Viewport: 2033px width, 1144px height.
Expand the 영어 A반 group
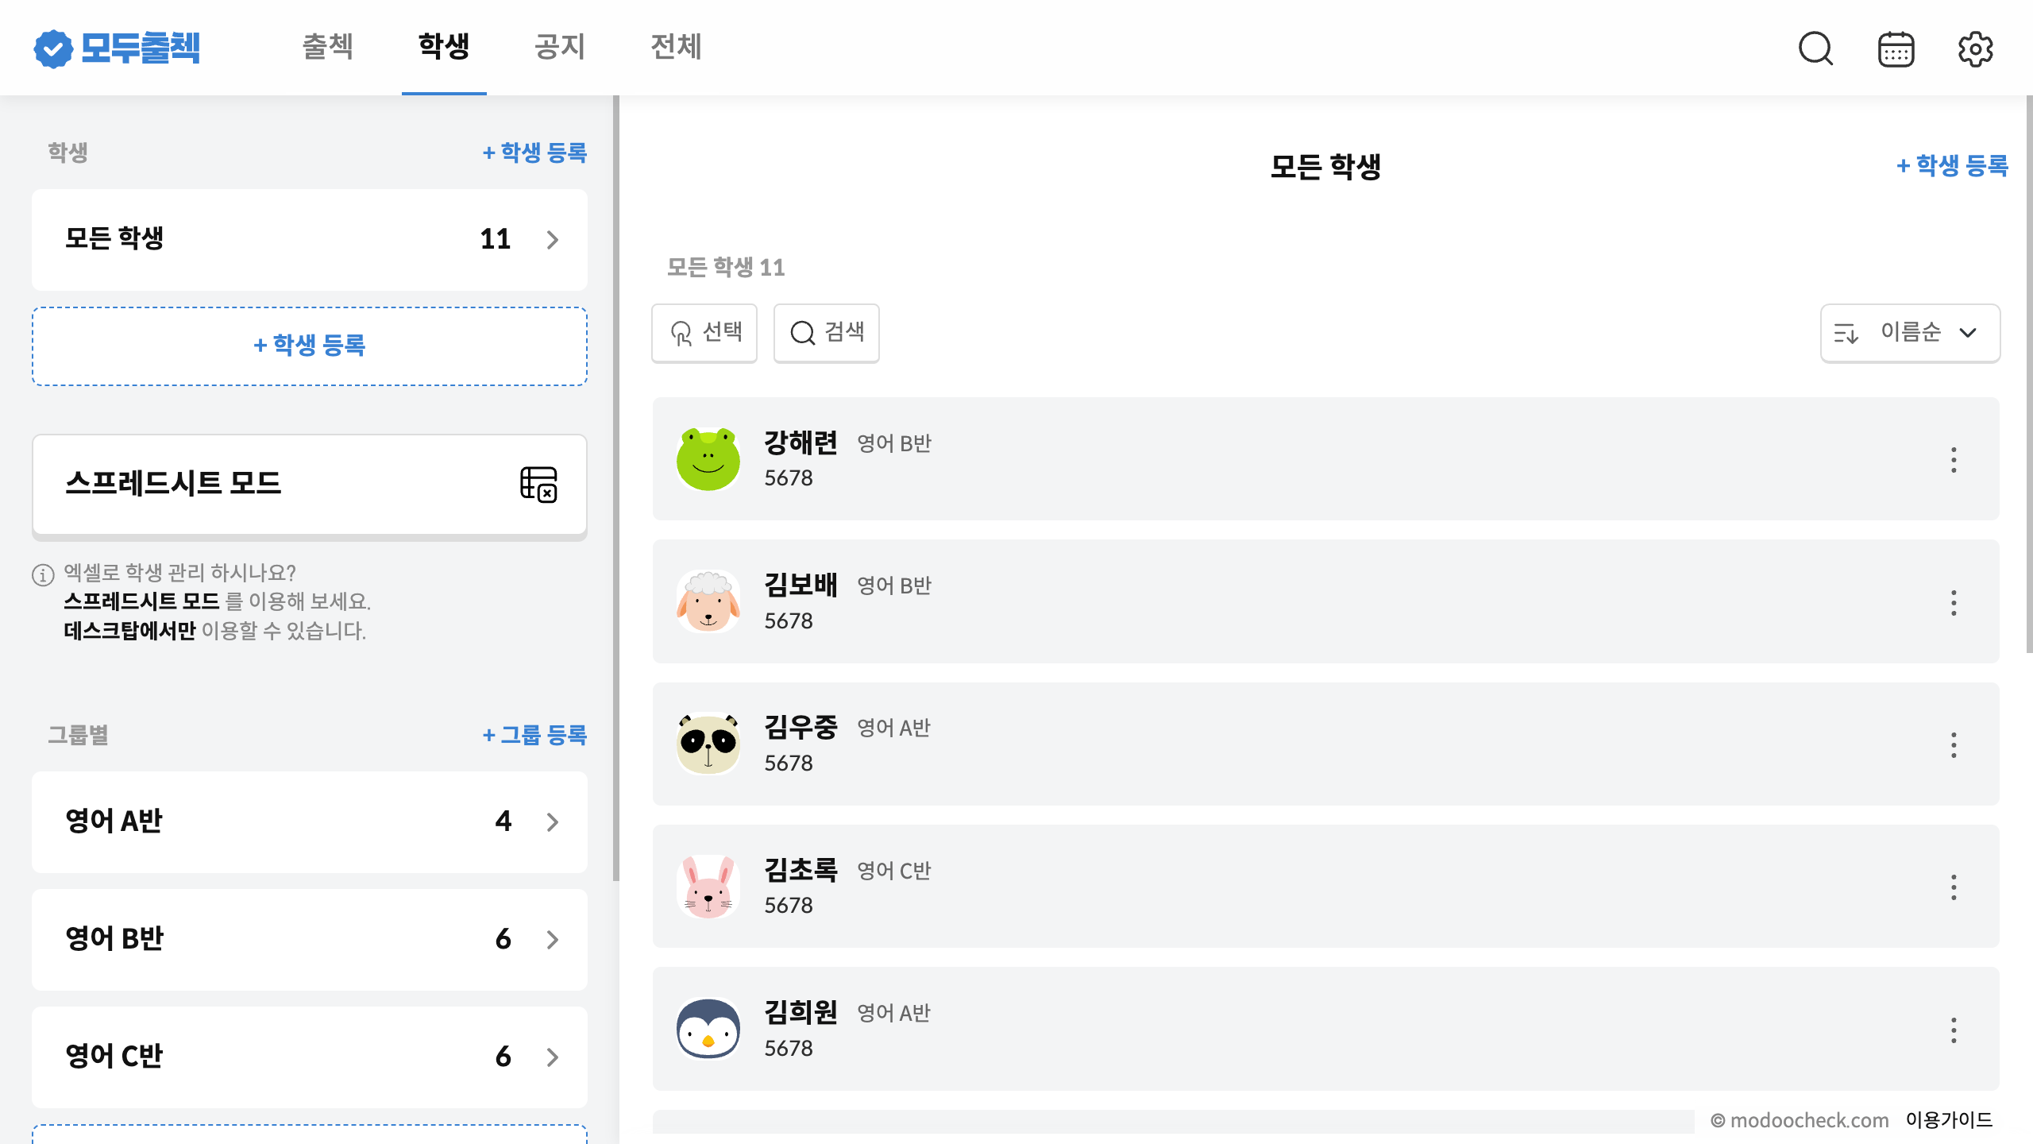click(310, 821)
